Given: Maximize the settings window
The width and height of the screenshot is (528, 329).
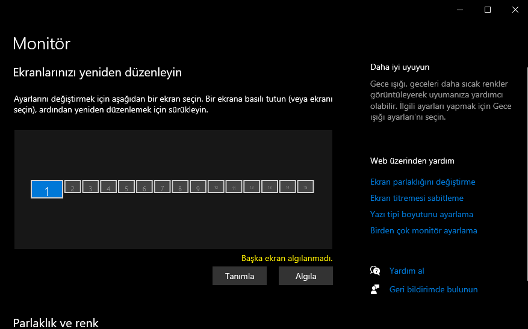Looking at the screenshot, I should (x=488, y=10).
